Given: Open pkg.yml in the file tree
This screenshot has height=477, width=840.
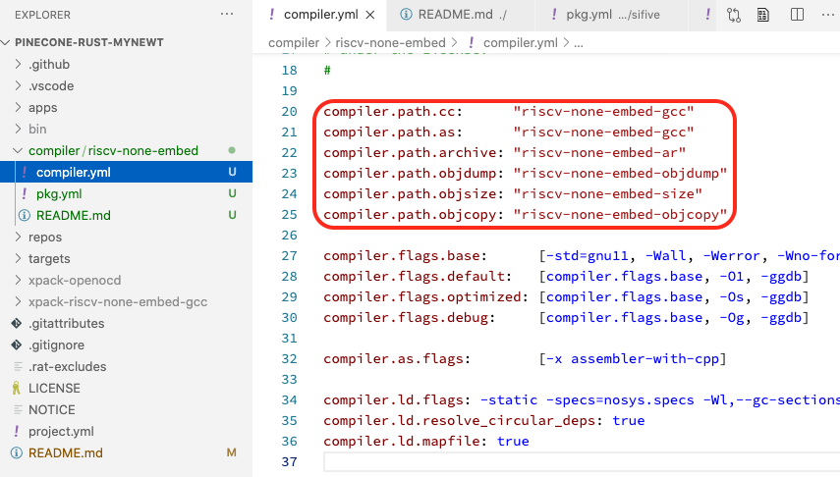Looking at the screenshot, I should coord(58,194).
